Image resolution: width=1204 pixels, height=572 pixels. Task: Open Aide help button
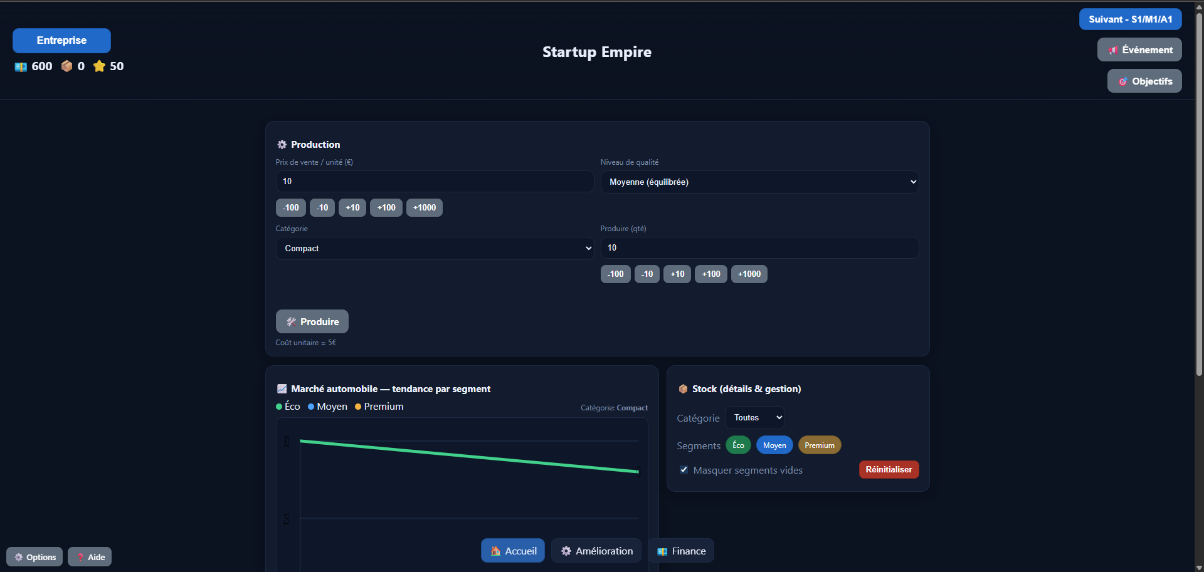tap(90, 557)
